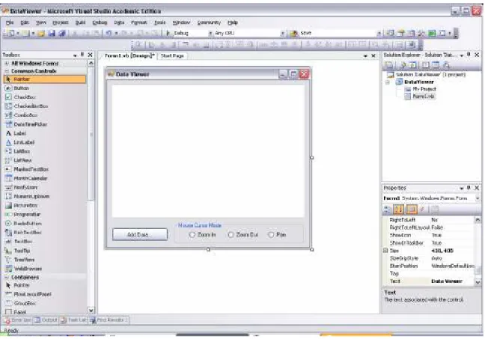485x339 pixels.
Task: Click the Open File folder icon
Action: click(41, 33)
